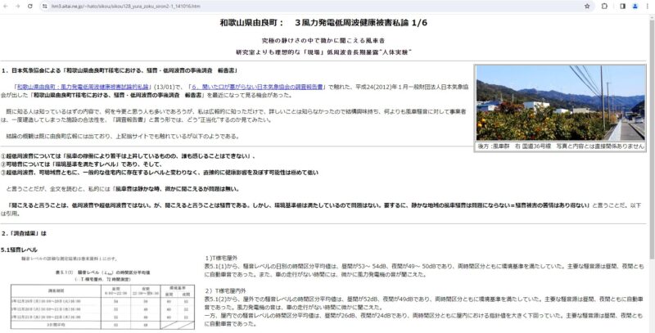Click the wind farm roadside photo
This screenshot has height=333, width=655.
[x=560, y=103]
